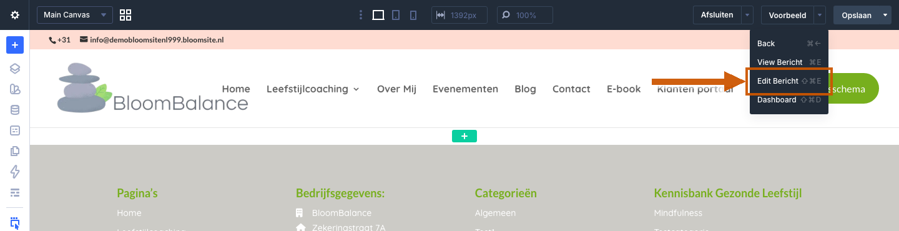The width and height of the screenshot is (899, 231).
Task: Click the green add section plus bar
Action: [x=464, y=136]
